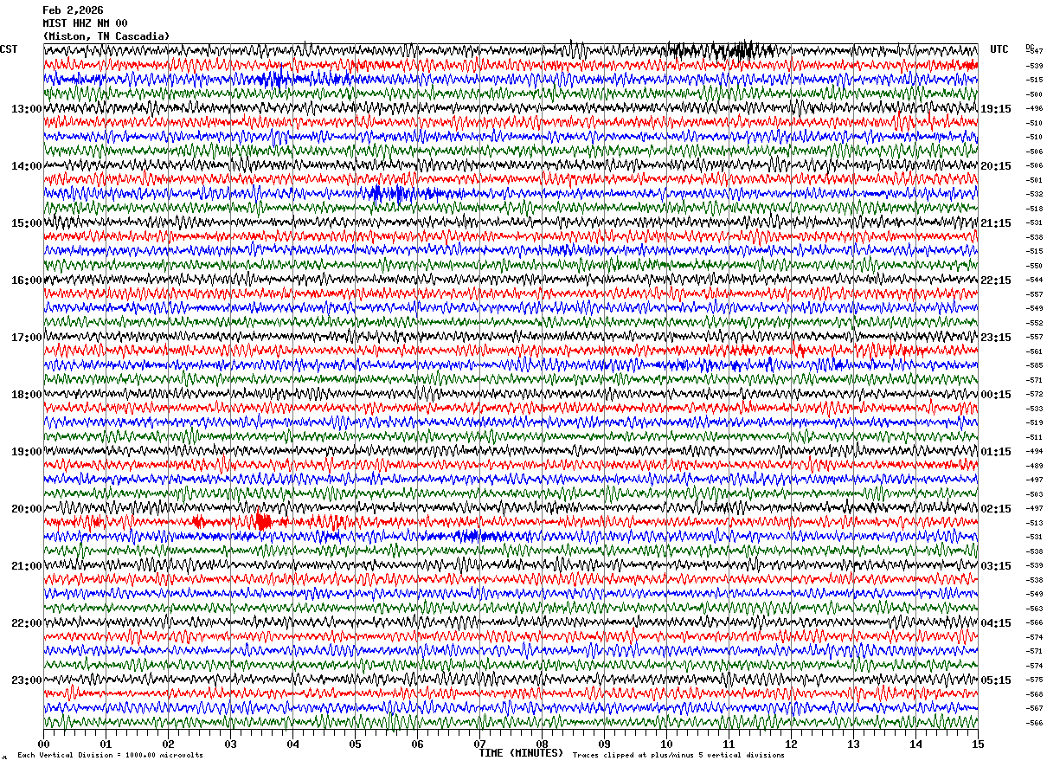This screenshot has width=1047, height=767.
Task: Click the "UTC" time zone label
Action: (999, 49)
